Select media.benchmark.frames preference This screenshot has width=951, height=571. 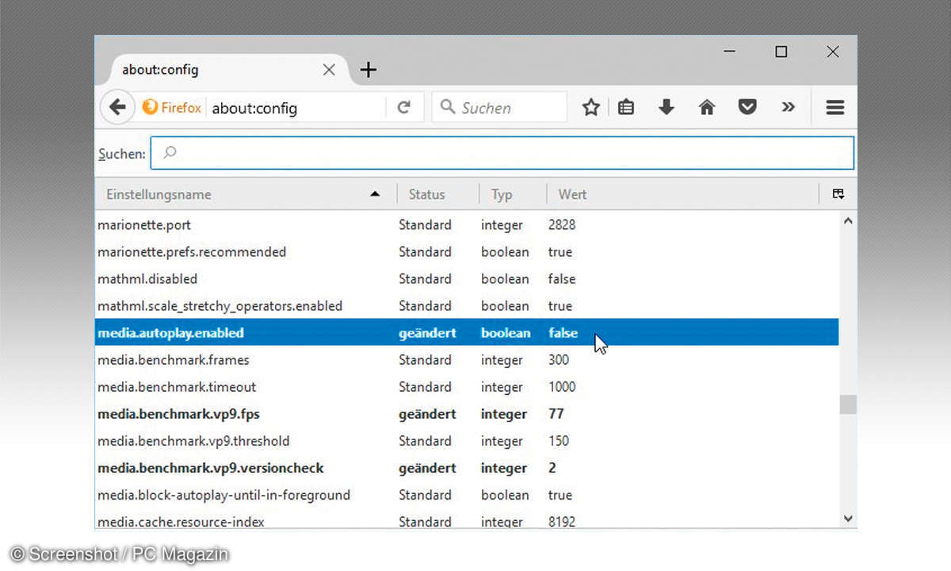[x=467, y=360]
